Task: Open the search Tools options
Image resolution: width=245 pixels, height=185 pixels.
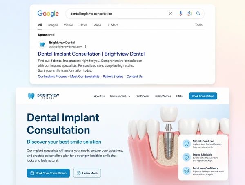Action: [x=198, y=25]
